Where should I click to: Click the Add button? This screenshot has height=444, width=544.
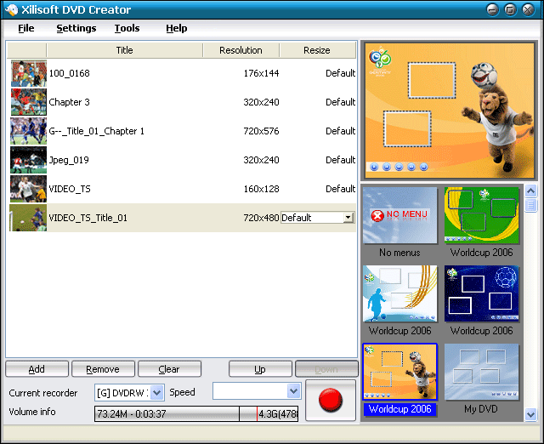click(x=37, y=369)
